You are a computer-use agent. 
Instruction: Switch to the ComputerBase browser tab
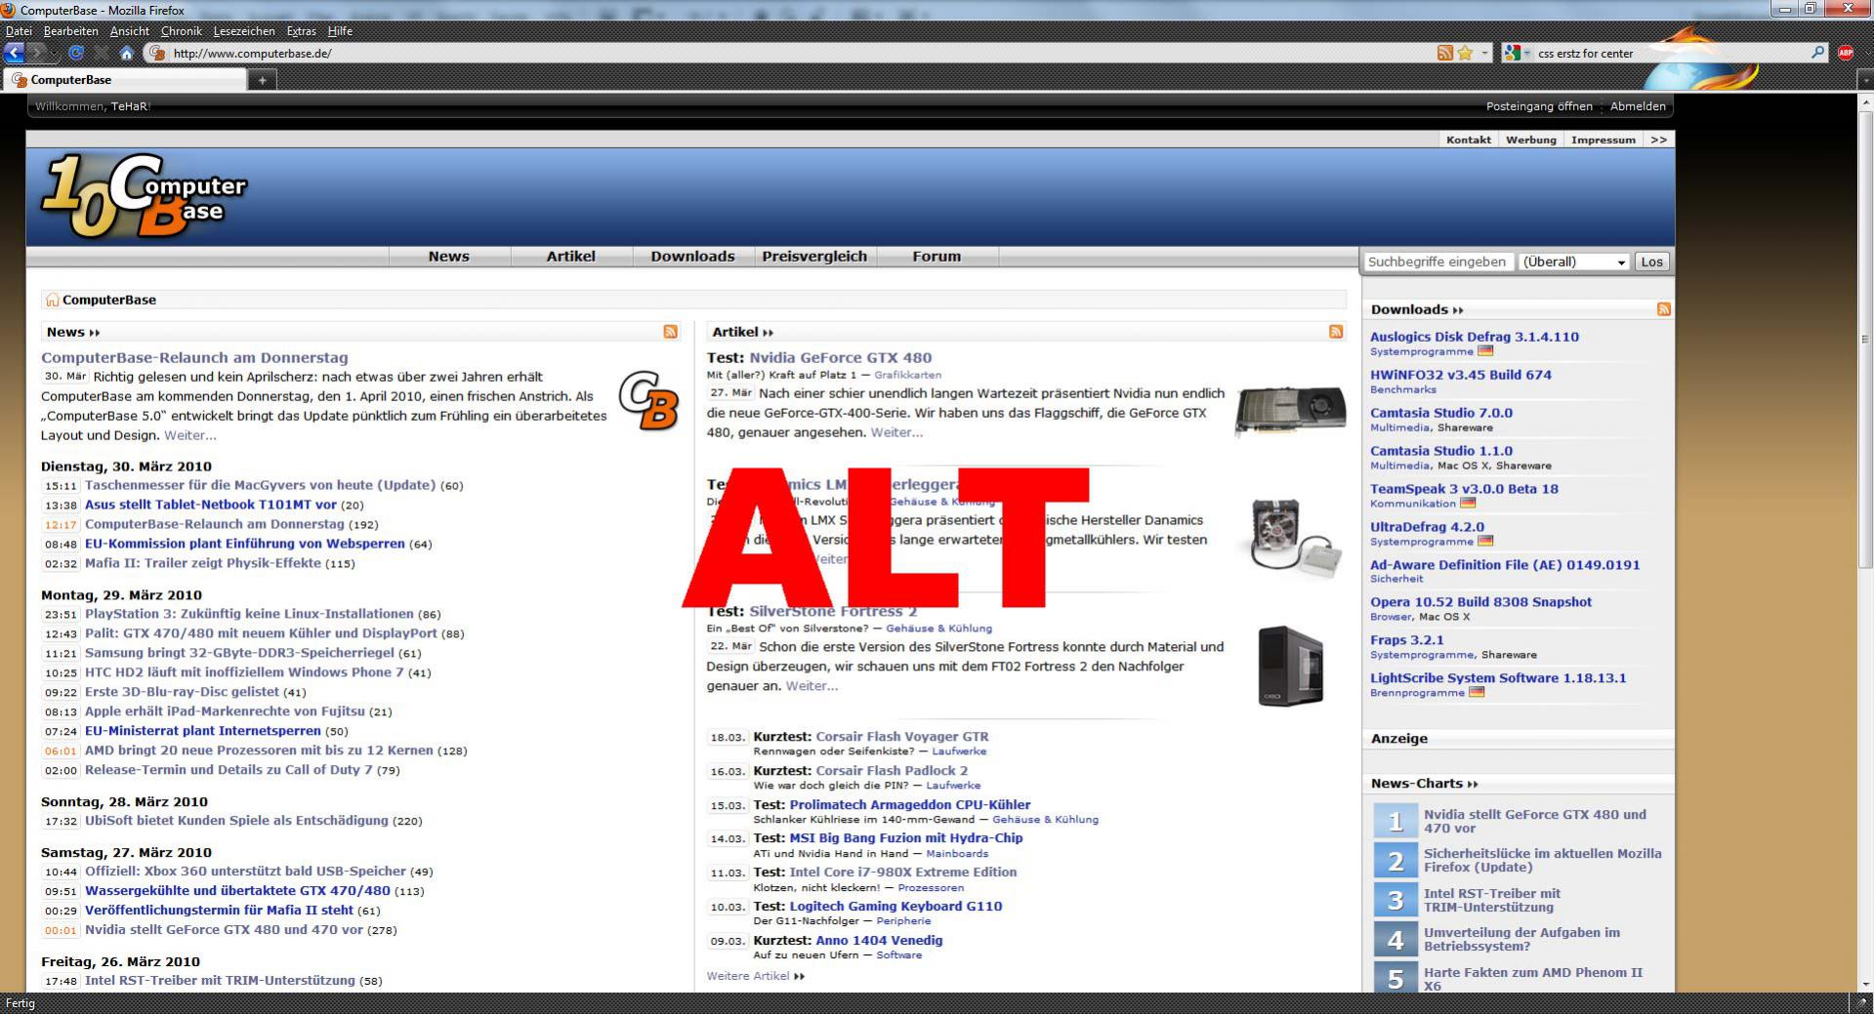click(x=126, y=80)
